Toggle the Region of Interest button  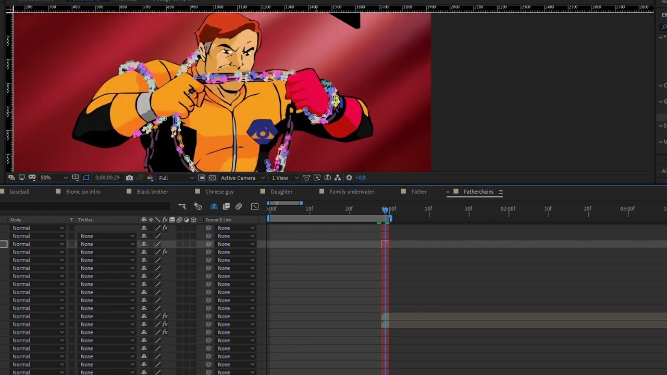[x=202, y=178]
